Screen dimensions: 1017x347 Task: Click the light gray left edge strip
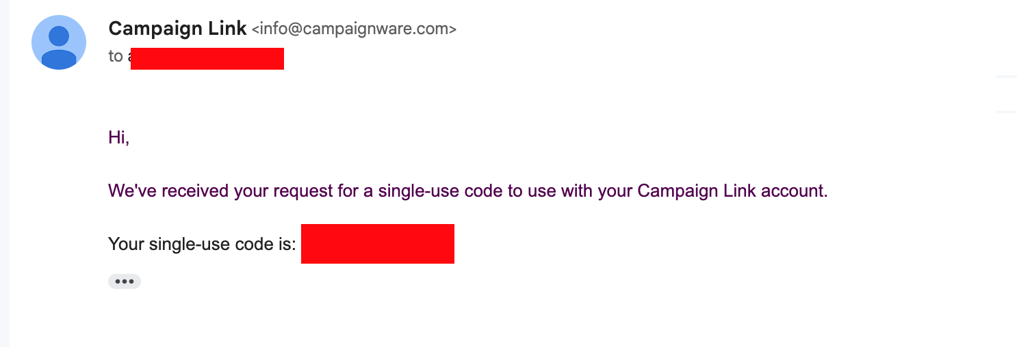(x=5, y=173)
